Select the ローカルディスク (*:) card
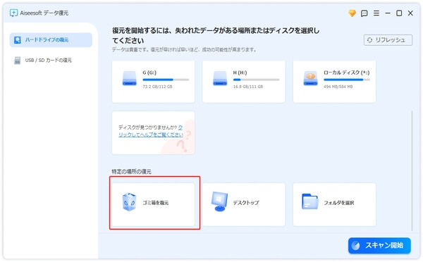This screenshot has height=262, width=423. pyautogui.click(x=334, y=82)
